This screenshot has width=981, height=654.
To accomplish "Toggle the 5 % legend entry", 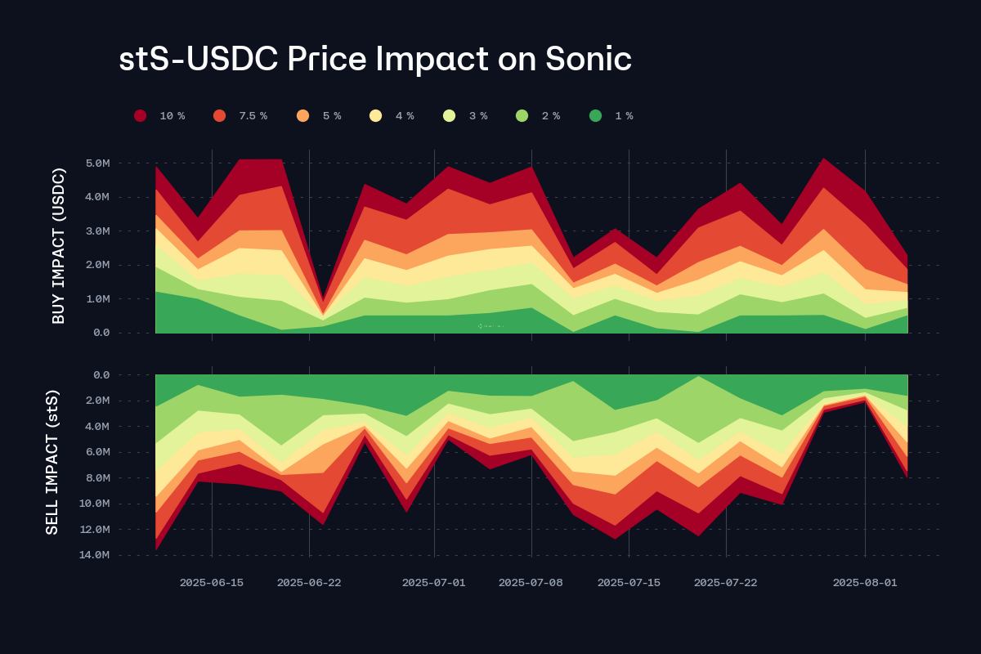I will (x=303, y=116).
